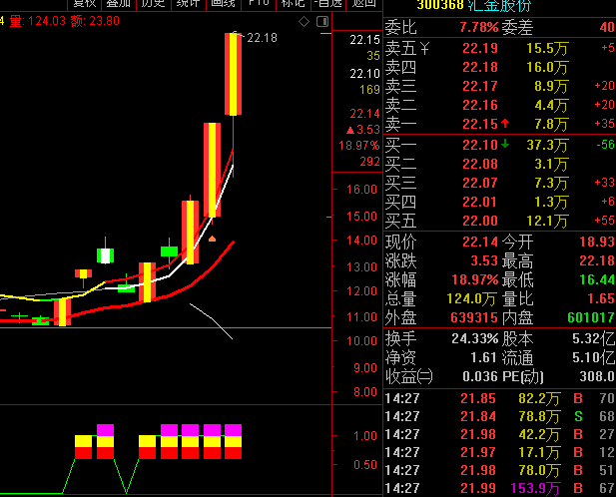Viewport: 616px width, 497px height.
Task: Select the white-bodied candlestick near 13.50
Action: click(105, 255)
